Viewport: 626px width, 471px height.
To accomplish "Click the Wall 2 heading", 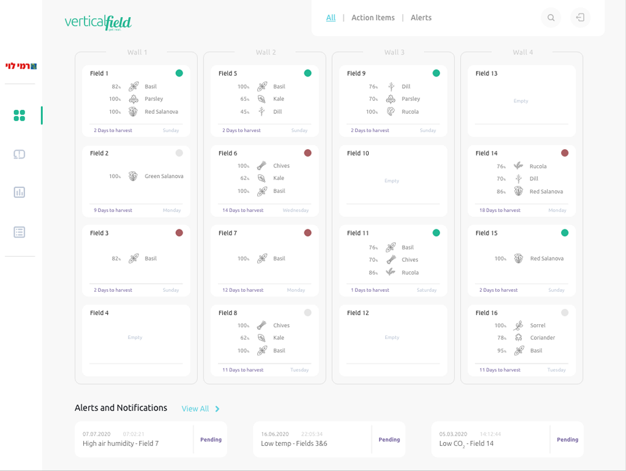I will tap(265, 52).
